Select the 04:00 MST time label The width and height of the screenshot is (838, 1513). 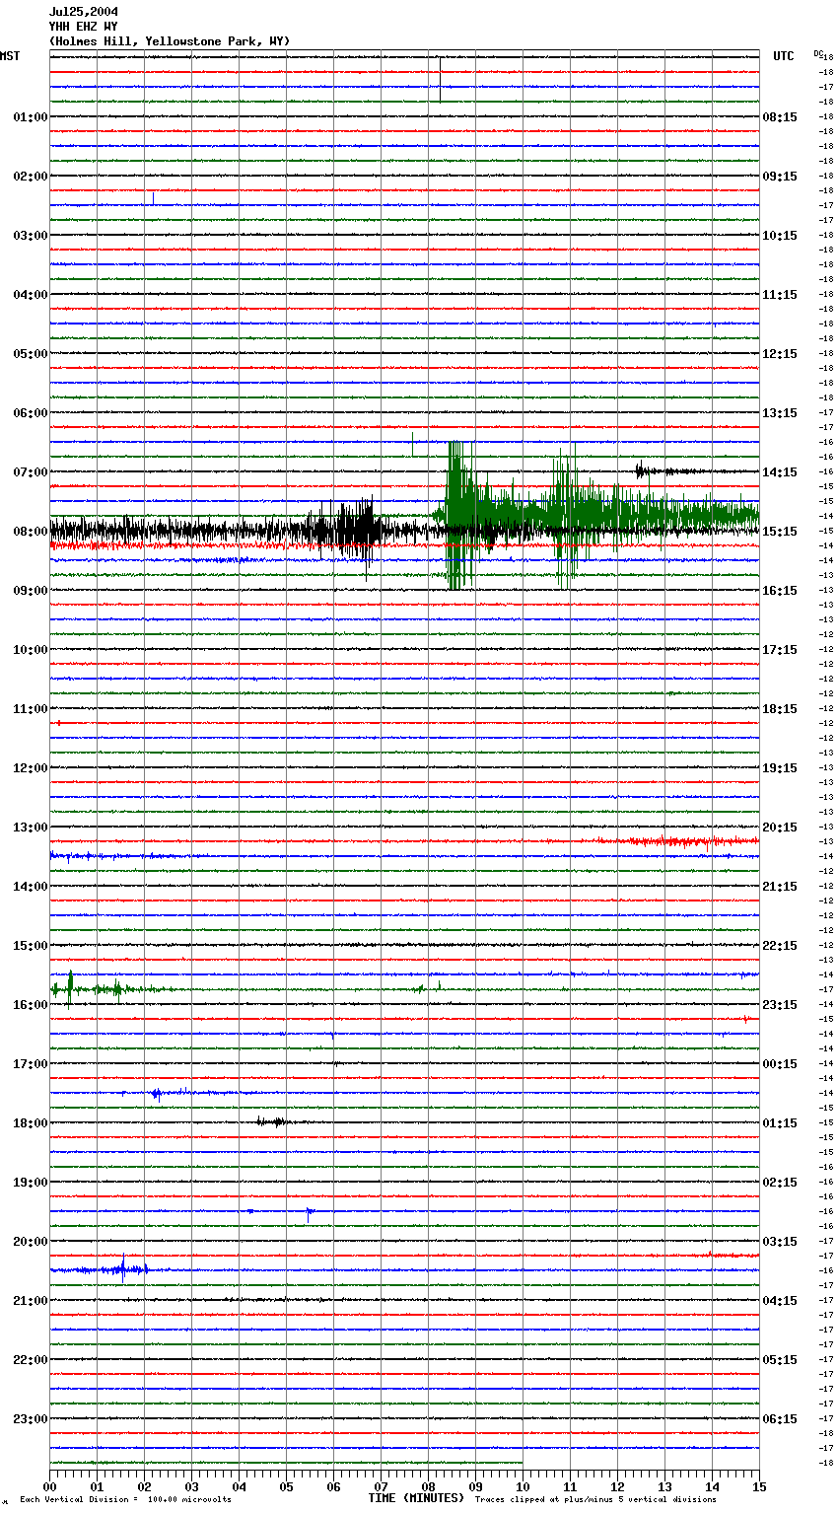pos(31,295)
